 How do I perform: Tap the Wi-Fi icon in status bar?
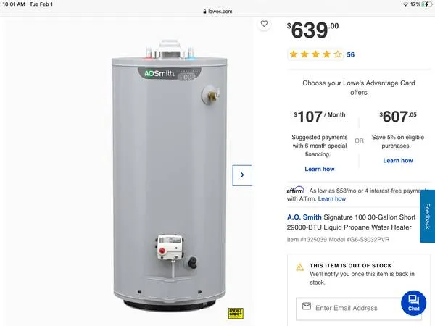tap(405, 4)
